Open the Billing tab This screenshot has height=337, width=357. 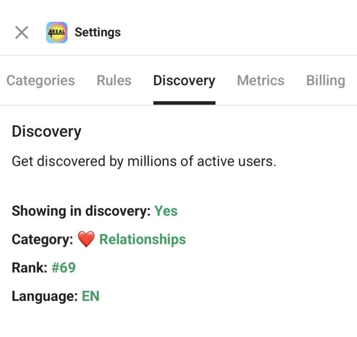click(325, 80)
